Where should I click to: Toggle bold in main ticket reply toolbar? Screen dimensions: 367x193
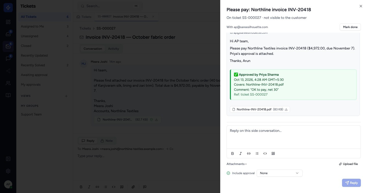pos(81,187)
